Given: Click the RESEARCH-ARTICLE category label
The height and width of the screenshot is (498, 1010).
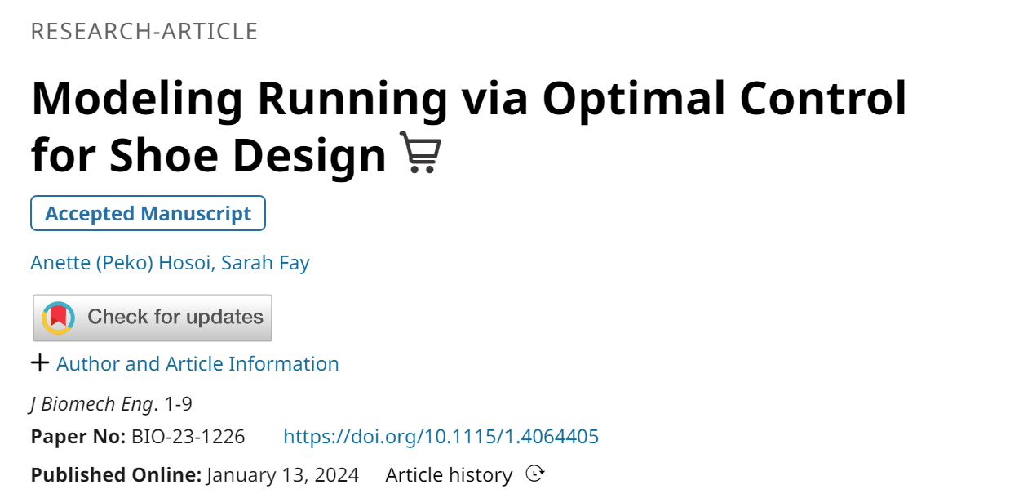Looking at the screenshot, I should pyautogui.click(x=144, y=31).
